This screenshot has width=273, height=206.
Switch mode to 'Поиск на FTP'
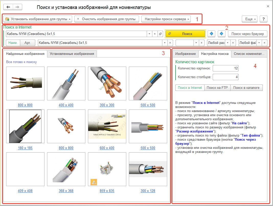pyautogui.click(x=217, y=88)
